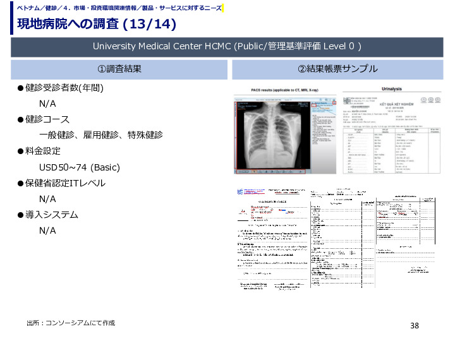Screen dimensions: 455x341
Task: Click the breadcrumb heading starting with ベトナム／健診
Action: 119,8
